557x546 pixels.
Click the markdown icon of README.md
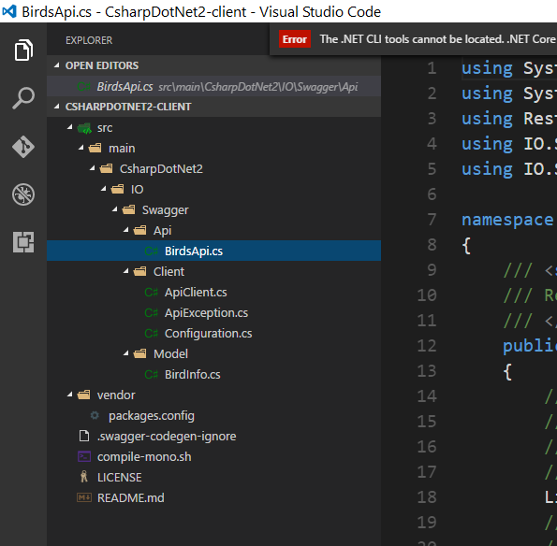84,497
